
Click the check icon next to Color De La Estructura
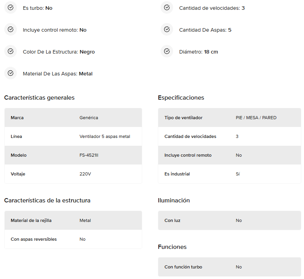pyautogui.click(x=11, y=51)
